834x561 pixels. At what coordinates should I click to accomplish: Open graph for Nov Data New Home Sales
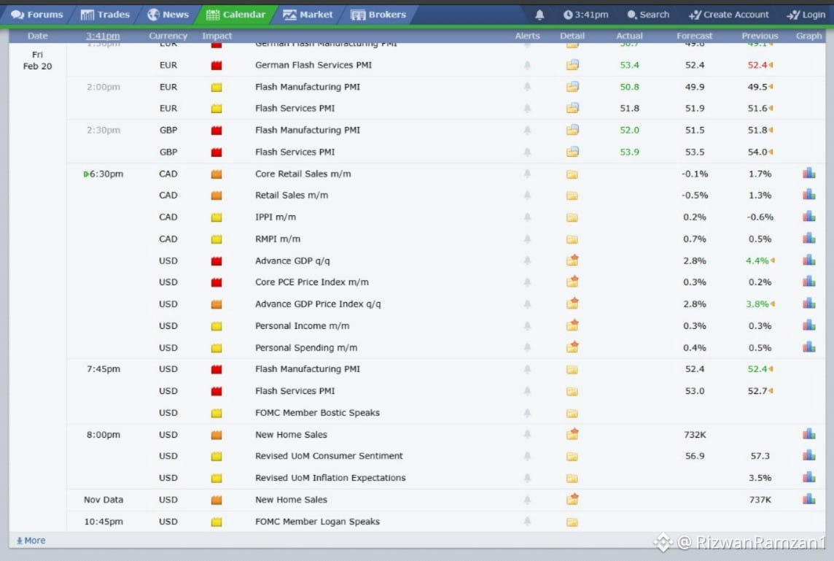(809, 499)
